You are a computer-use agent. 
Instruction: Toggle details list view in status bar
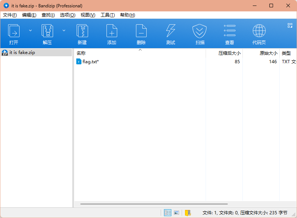click(x=168, y=212)
